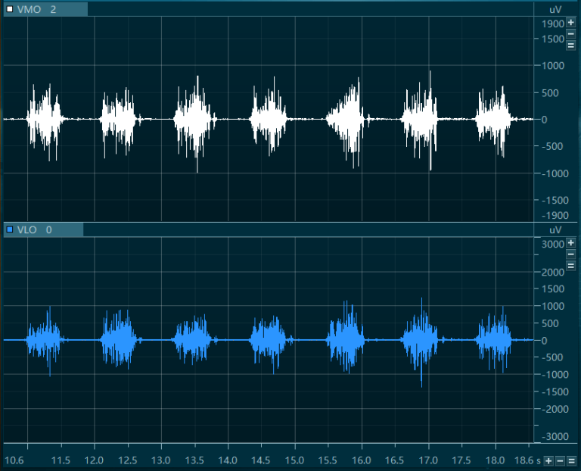Reset VLO channel amplitude scale with equals icon
This screenshot has width=581, height=471.
coord(570,266)
